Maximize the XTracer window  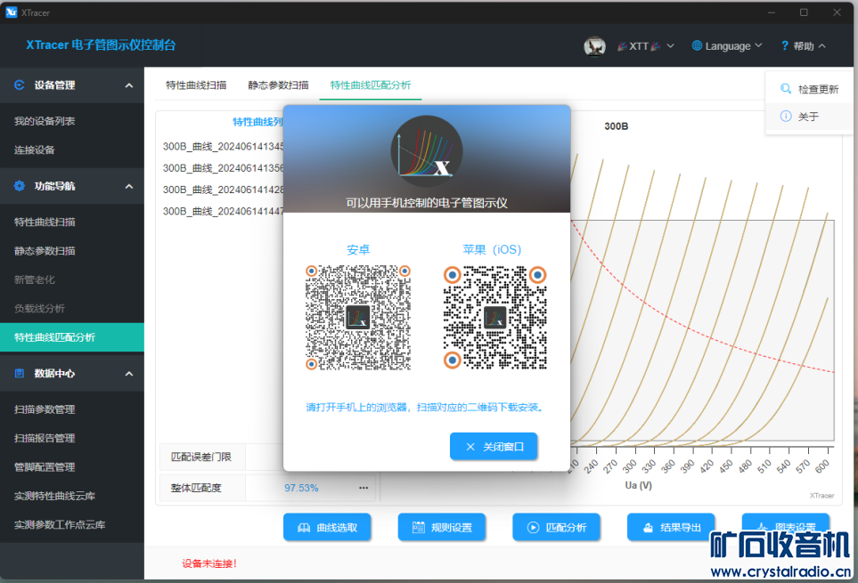coord(804,12)
